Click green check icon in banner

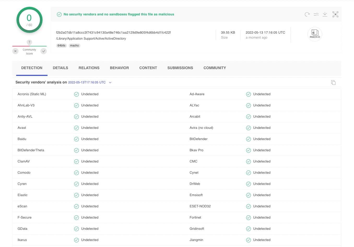point(59,14)
